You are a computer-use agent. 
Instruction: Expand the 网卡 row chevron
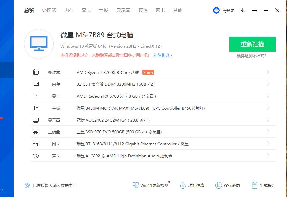(x=268, y=143)
